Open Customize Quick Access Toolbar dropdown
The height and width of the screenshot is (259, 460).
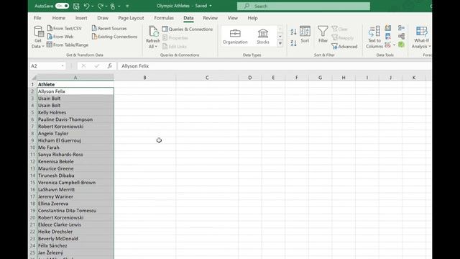[x=127, y=6]
